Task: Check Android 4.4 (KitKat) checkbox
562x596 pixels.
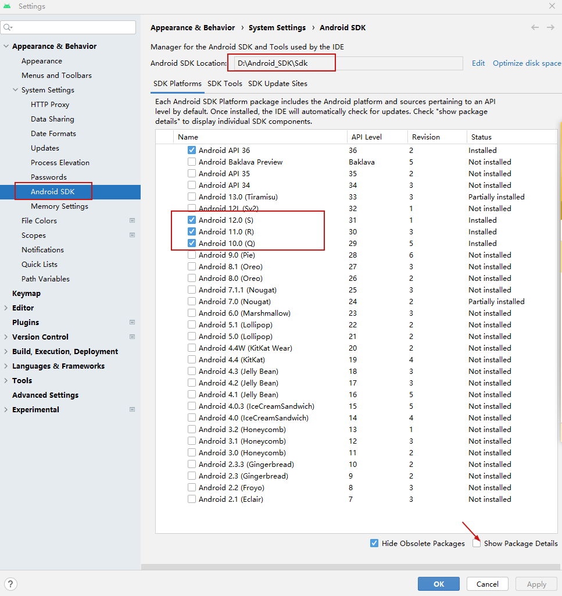Action: [192, 359]
